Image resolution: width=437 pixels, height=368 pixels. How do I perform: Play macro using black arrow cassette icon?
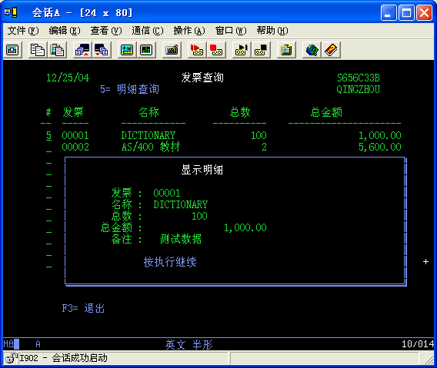242,50
